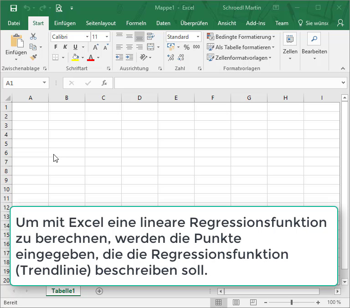The image size is (350, 308).
Task: Switch to Page Break Preview view
Action: pyautogui.click(x=253, y=303)
